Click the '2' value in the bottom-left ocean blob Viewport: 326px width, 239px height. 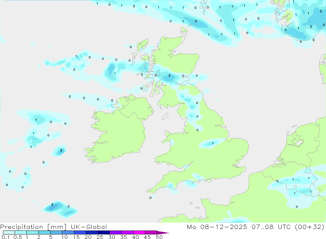point(52,205)
